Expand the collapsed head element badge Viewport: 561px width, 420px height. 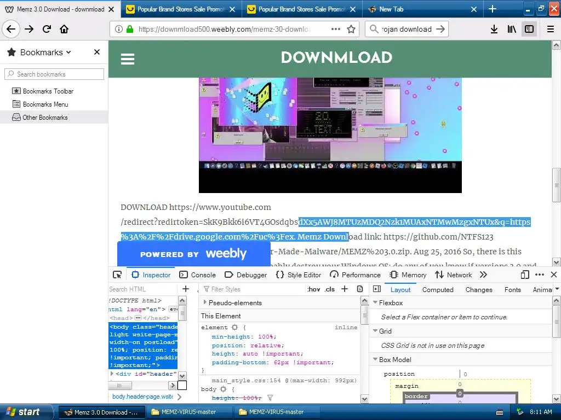click(138, 318)
